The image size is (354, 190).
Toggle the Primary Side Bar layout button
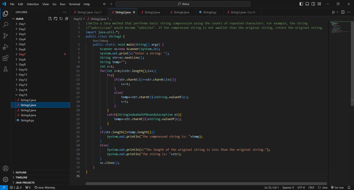(x=301, y=4)
